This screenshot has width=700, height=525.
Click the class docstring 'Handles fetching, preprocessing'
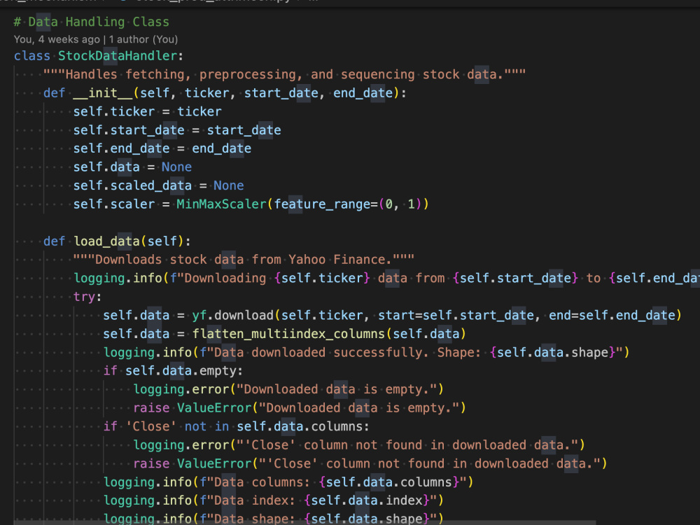(284, 74)
